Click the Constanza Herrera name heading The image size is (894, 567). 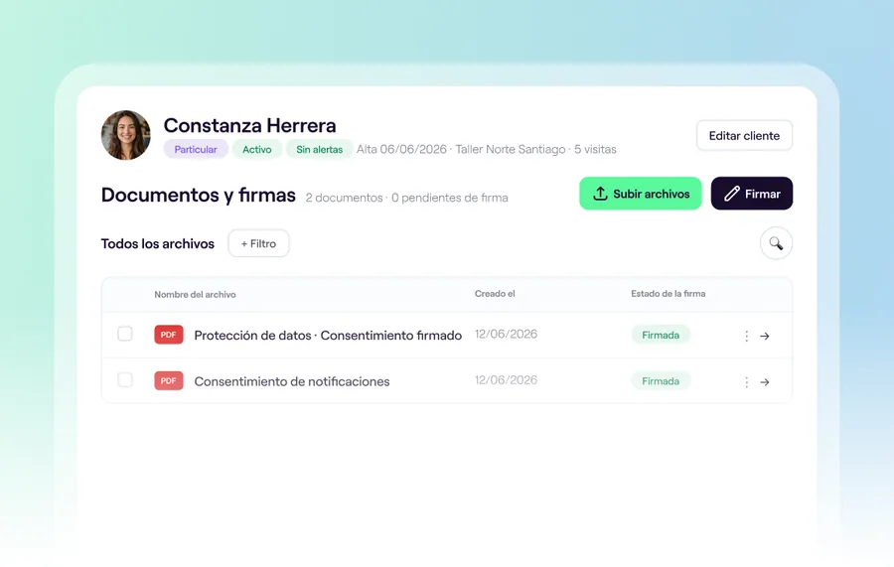click(249, 125)
